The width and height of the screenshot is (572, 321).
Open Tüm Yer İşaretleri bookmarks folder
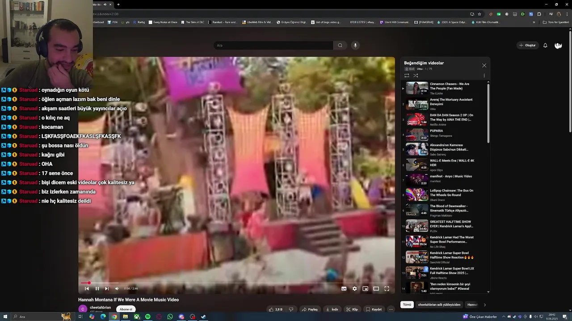pos(555,22)
